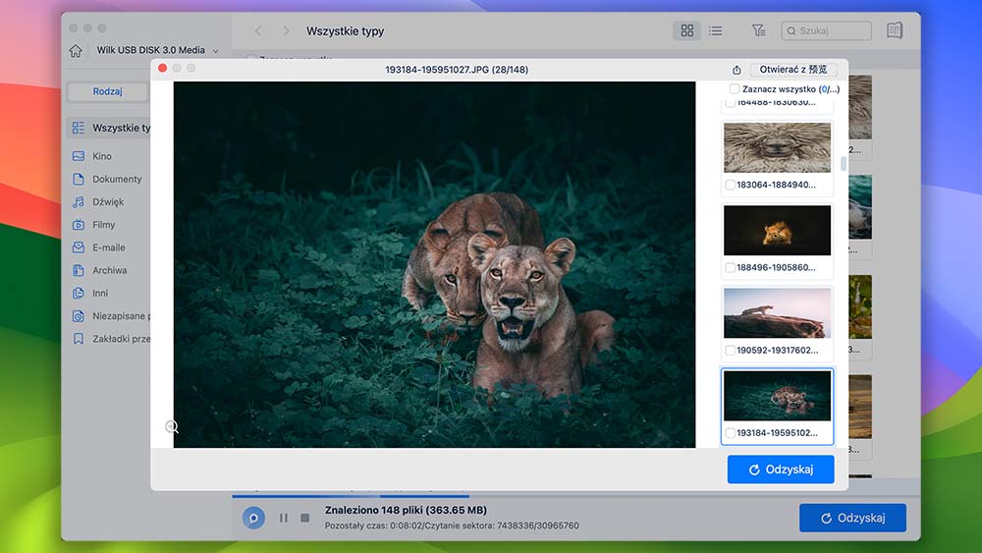Open the Dokumenty category
The image size is (982, 553).
coord(117,179)
